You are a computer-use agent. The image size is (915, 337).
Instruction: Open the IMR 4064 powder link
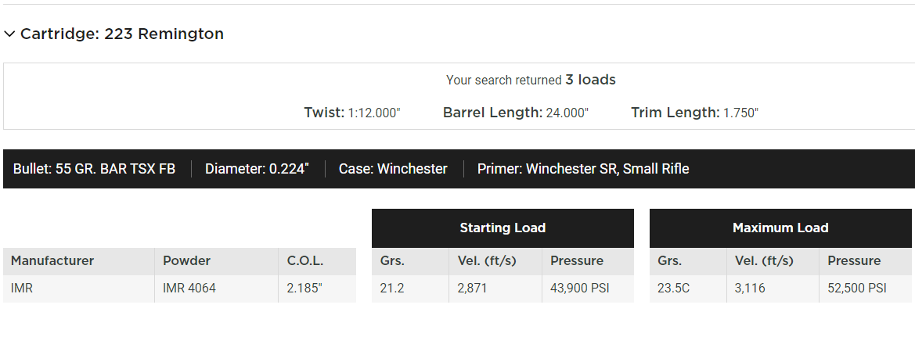(189, 288)
